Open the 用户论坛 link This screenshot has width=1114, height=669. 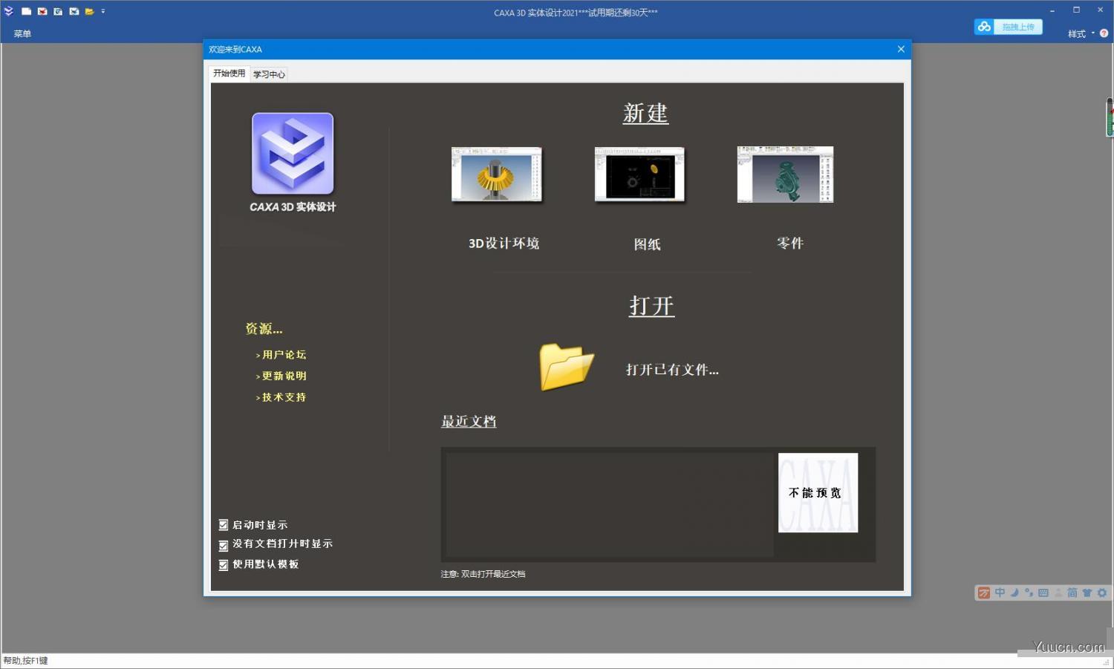point(284,355)
